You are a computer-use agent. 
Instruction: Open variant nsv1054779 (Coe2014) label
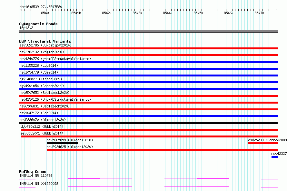[x=39, y=72]
